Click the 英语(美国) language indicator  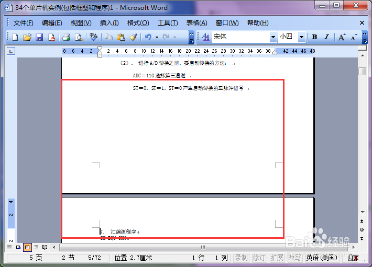point(322,258)
